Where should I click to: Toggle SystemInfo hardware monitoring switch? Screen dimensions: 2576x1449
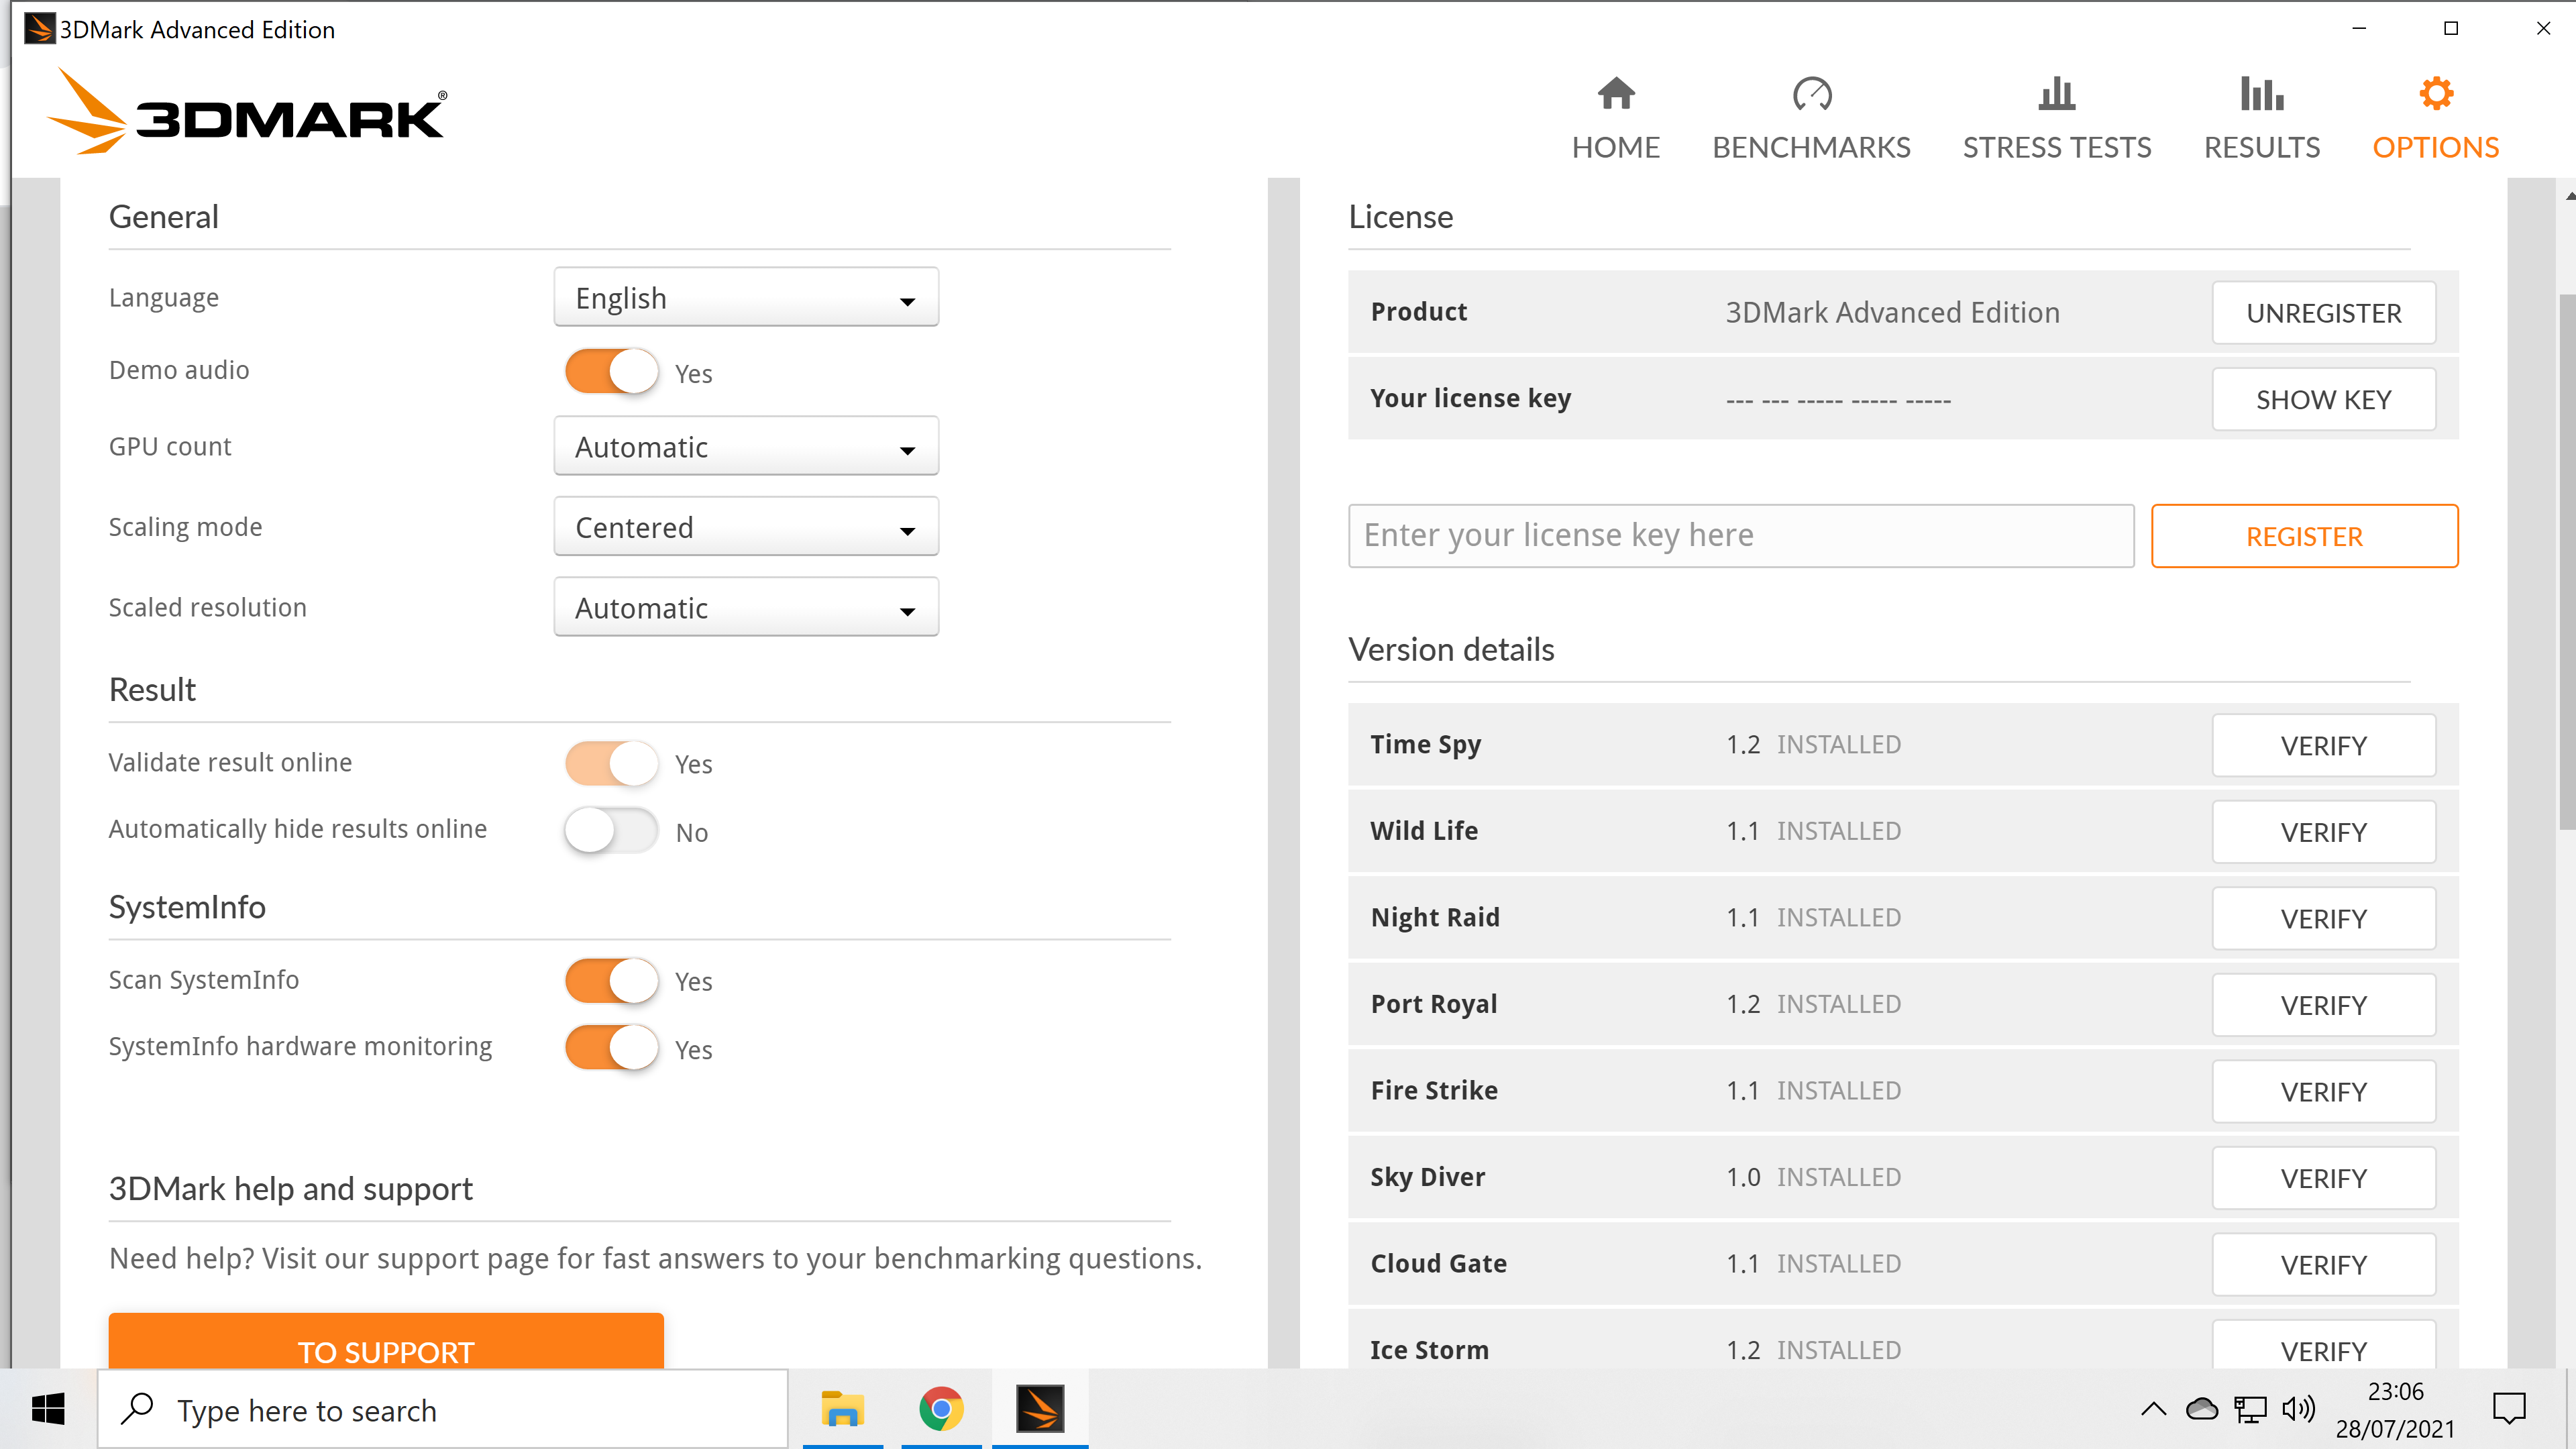(611, 1048)
